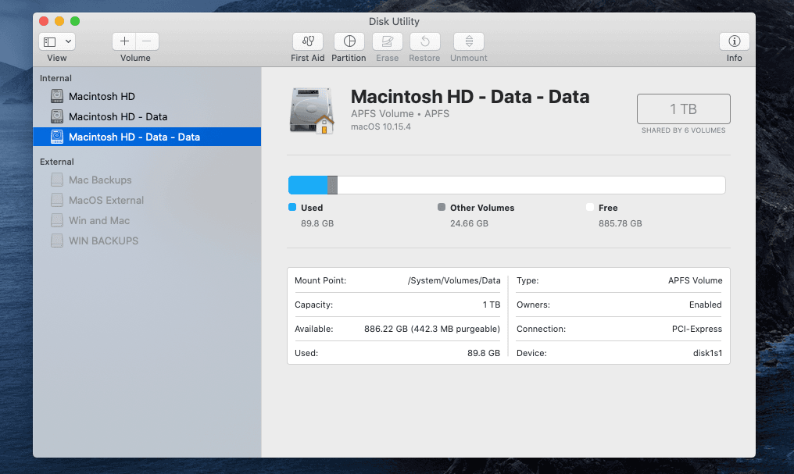The width and height of the screenshot is (794, 474).
Task: Click the Owners Enabled value
Action: coord(706,305)
